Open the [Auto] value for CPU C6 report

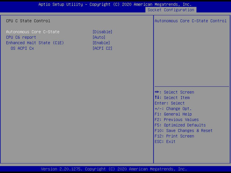click(99, 37)
